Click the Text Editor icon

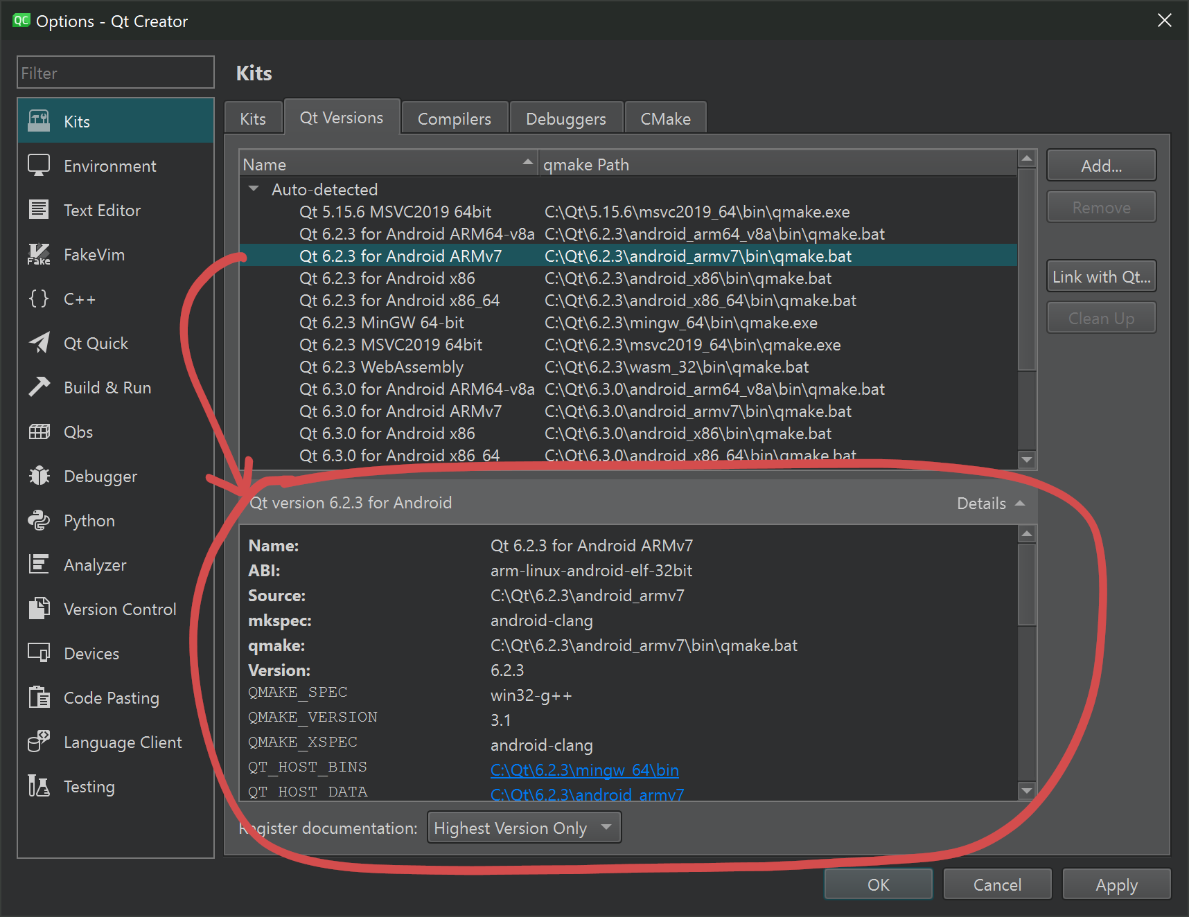[x=39, y=210]
